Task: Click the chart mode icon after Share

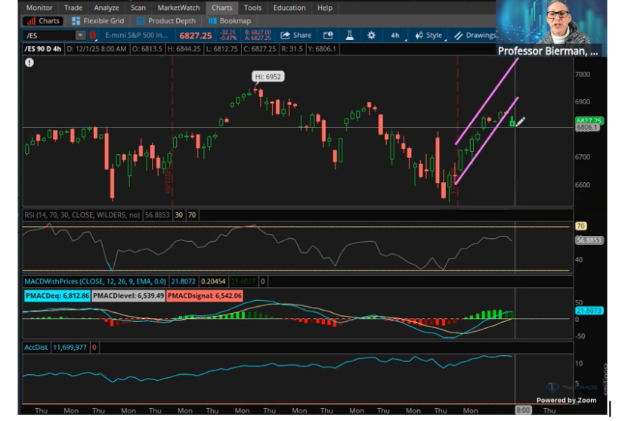Action: coord(328,36)
